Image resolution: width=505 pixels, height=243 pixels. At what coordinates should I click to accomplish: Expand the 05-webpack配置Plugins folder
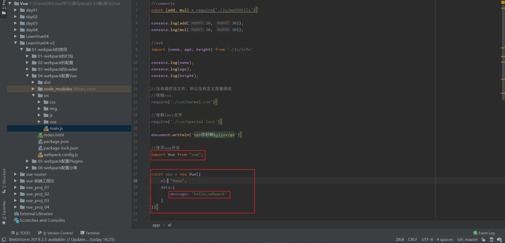(x=27, y=161)
